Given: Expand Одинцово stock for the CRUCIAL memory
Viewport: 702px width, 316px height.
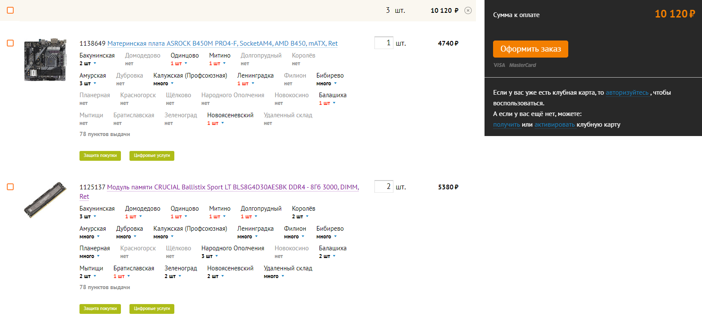Looking at the screenshot, I should point(179,217).
